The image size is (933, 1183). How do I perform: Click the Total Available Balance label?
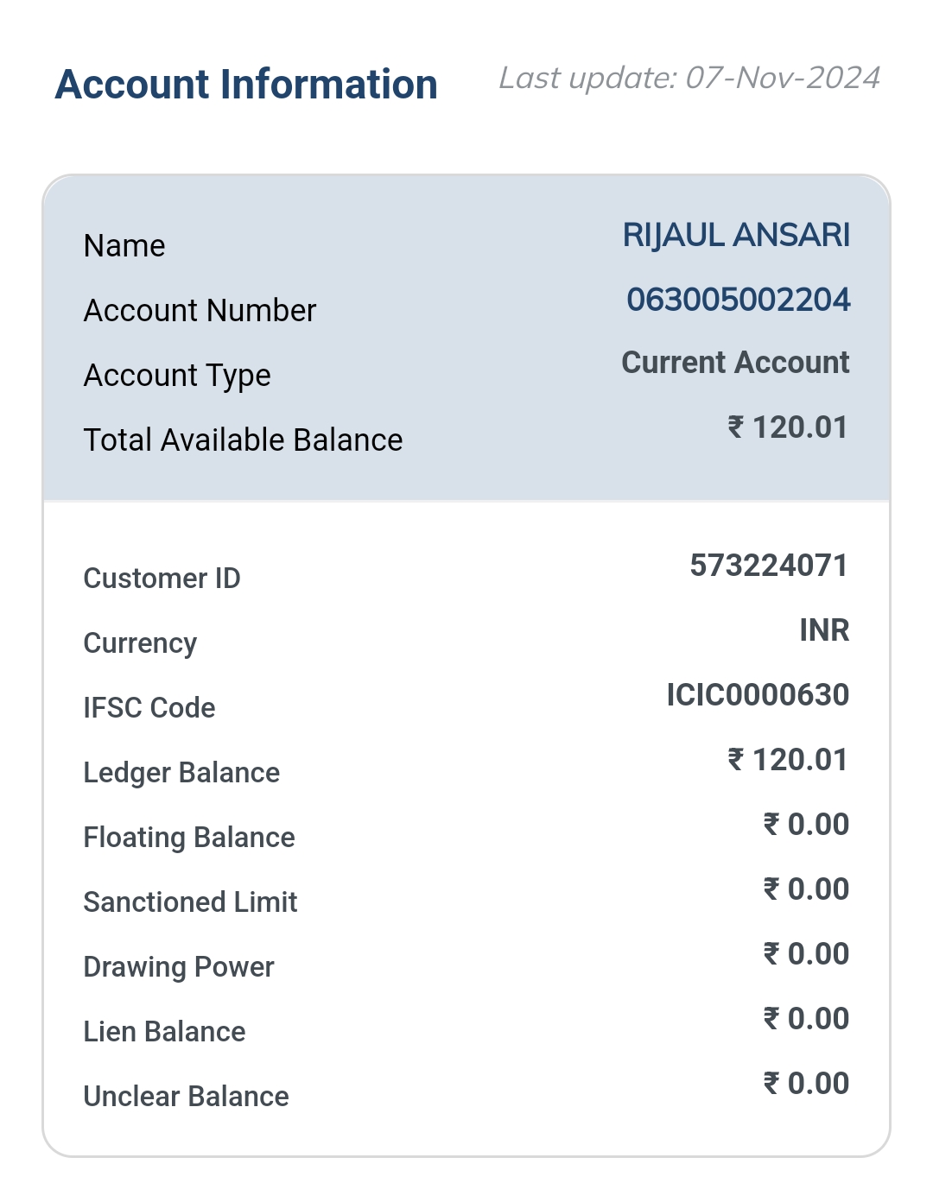(244, 440)
